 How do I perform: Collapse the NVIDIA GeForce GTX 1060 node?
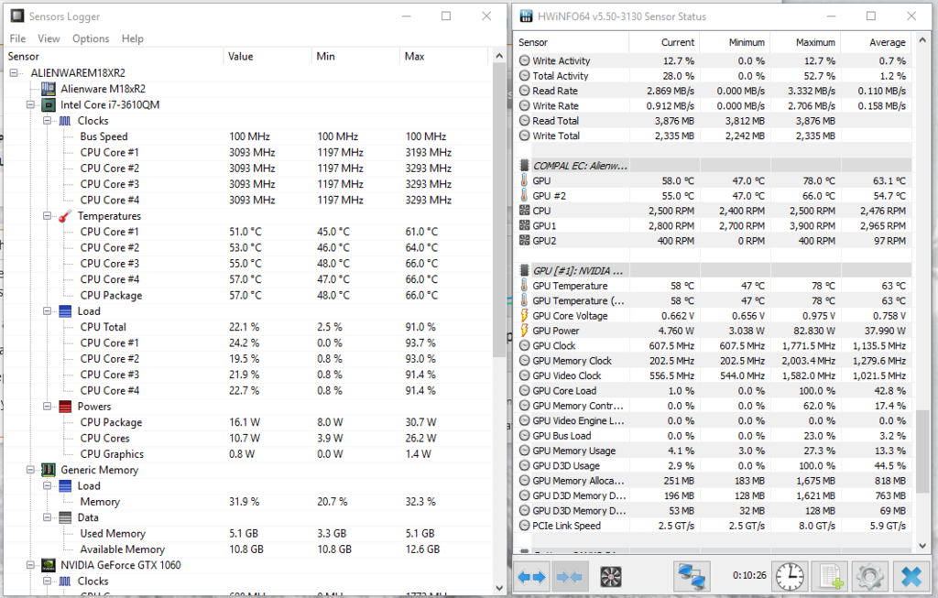point(30,565)
